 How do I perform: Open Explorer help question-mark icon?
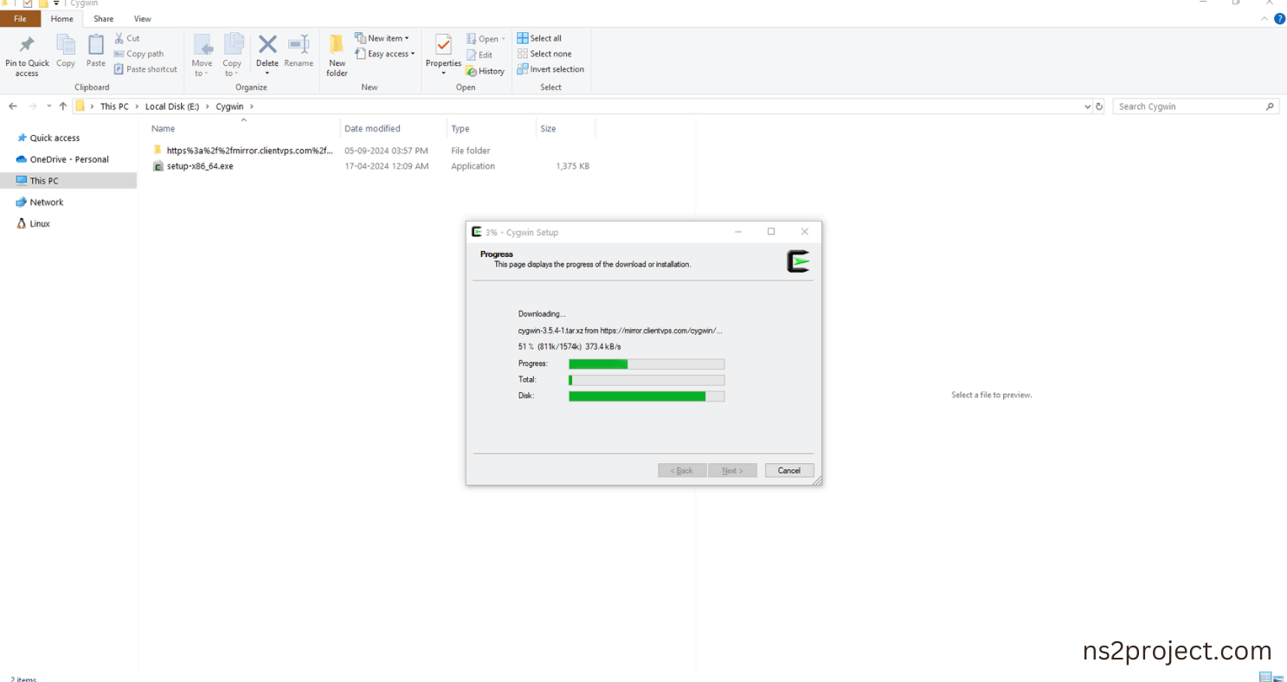click(1279, 18)
